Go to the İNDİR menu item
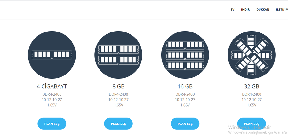The height and width of the screenshot is (135, 288). click(245, 10)
